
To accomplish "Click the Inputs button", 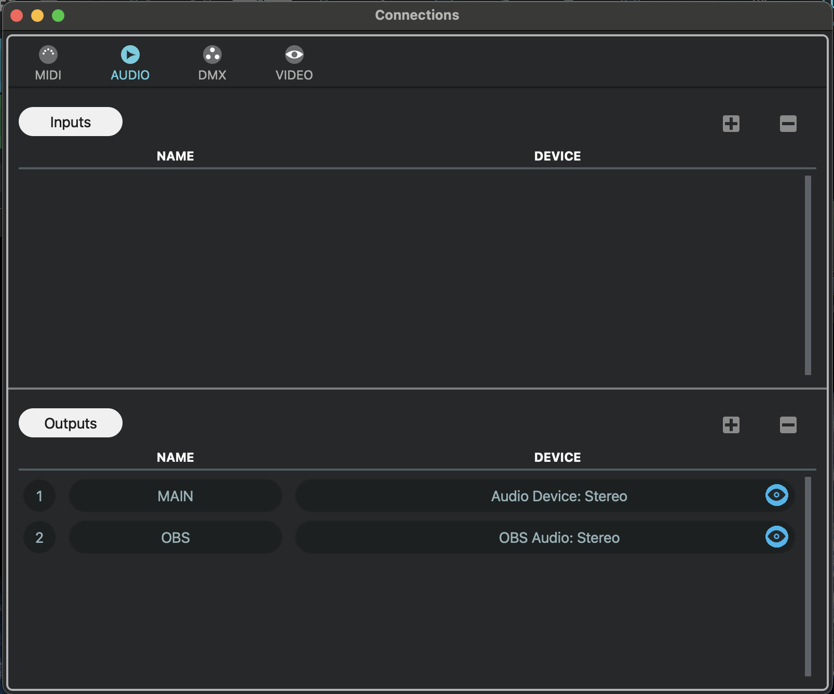I will click(71, 122).
